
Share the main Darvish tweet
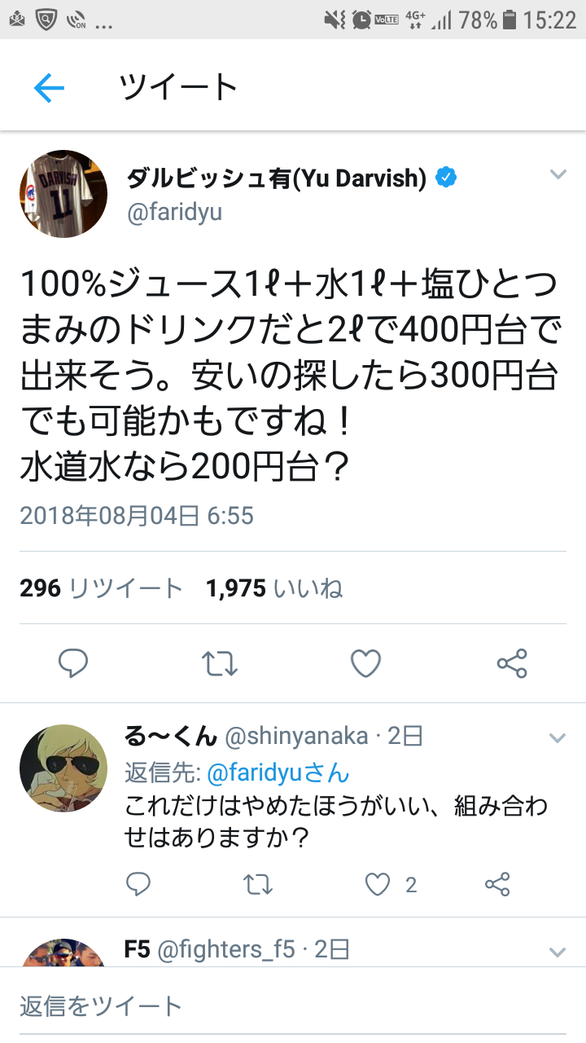(512, 664)
